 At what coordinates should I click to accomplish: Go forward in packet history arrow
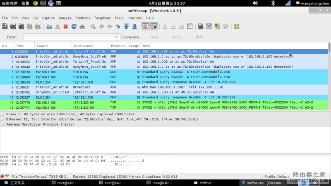pyautogui.click(x=110, y=26)
